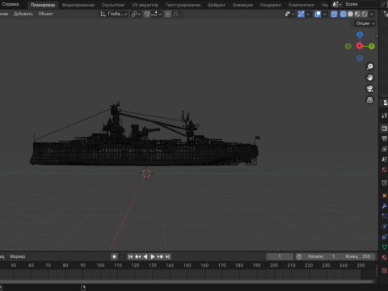Play the animation forward
The image size is (388, 291).
pos(153,256)
